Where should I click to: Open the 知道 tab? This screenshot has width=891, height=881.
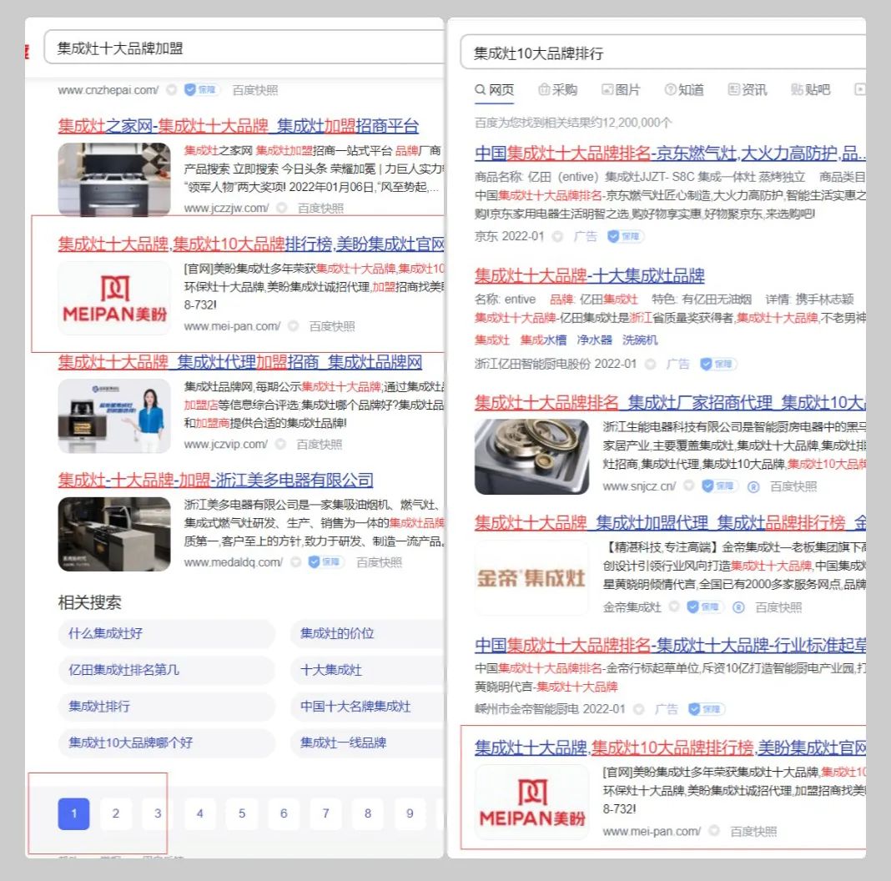coord(684,90)
